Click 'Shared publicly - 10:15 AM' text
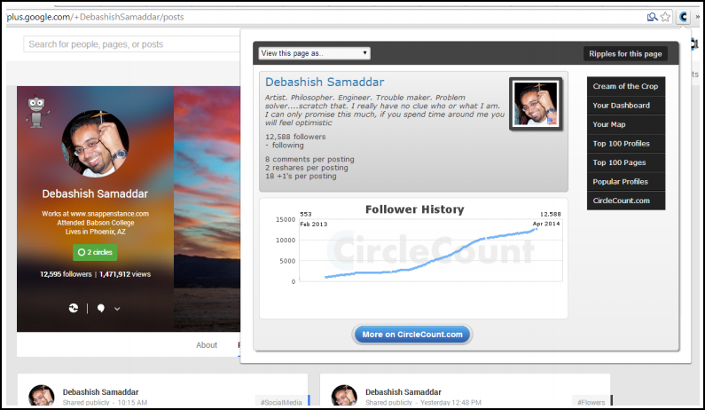The width and height of the screenshot is (705, 410). pyautogui.click(x=105, y=402)
